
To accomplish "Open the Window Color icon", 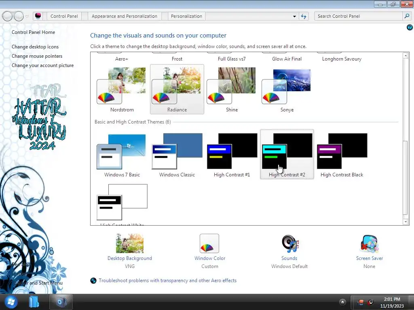I will [209, 243].
